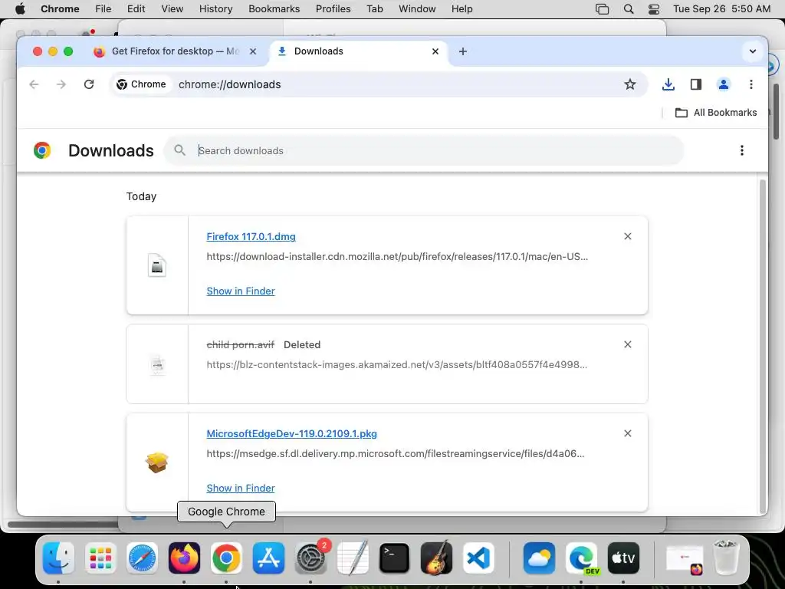Open Finder from the Dock
Image resolution: width=785 pixels, height=589 pixels.
(58, 558)
